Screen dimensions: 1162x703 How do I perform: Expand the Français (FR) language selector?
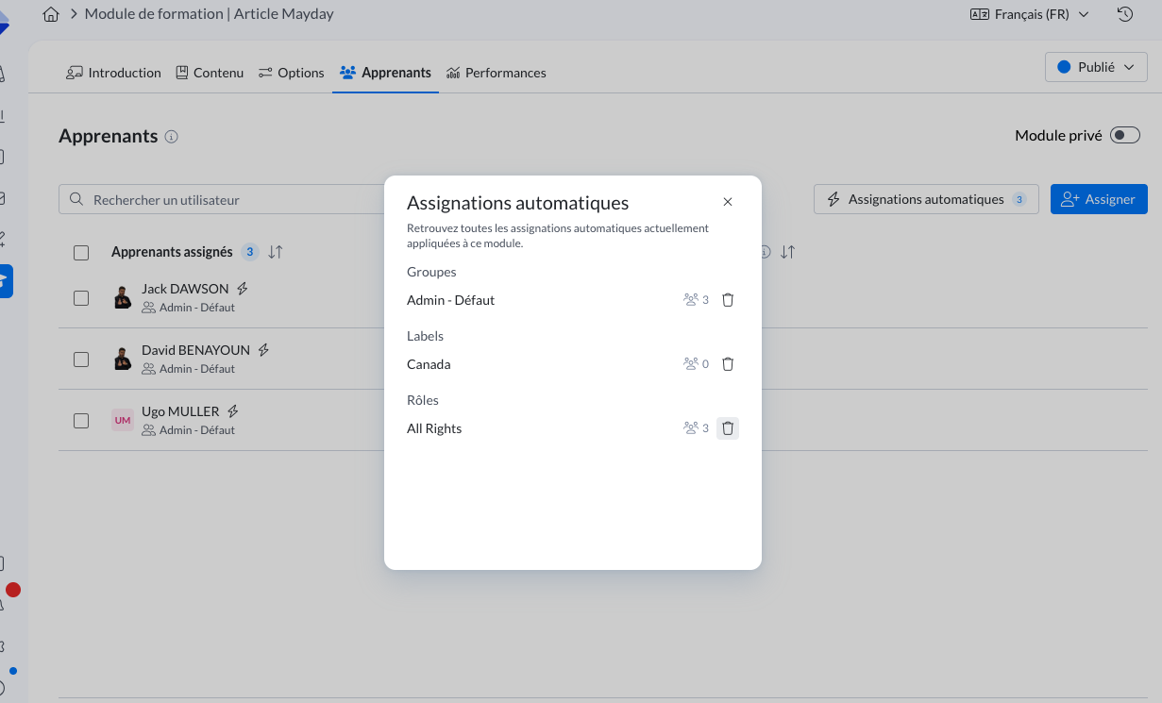click(1030, 14)
